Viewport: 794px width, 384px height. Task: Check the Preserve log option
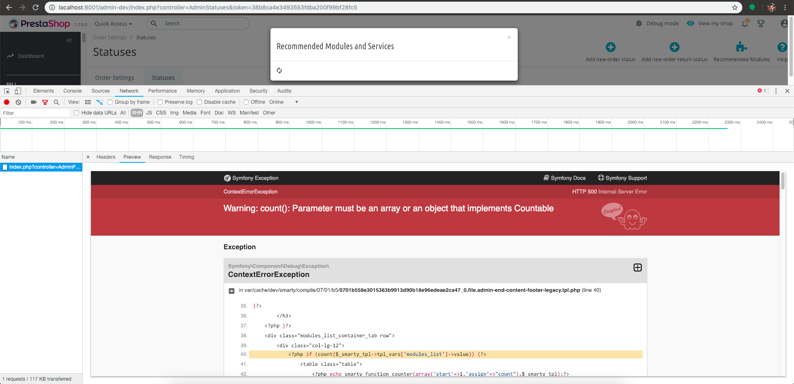[160, 102]
